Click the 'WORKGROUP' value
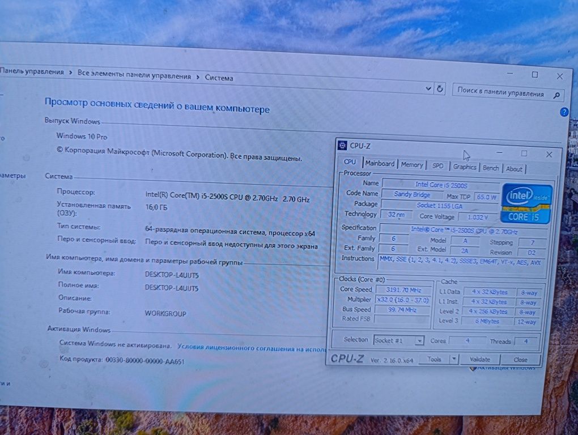 165,313
